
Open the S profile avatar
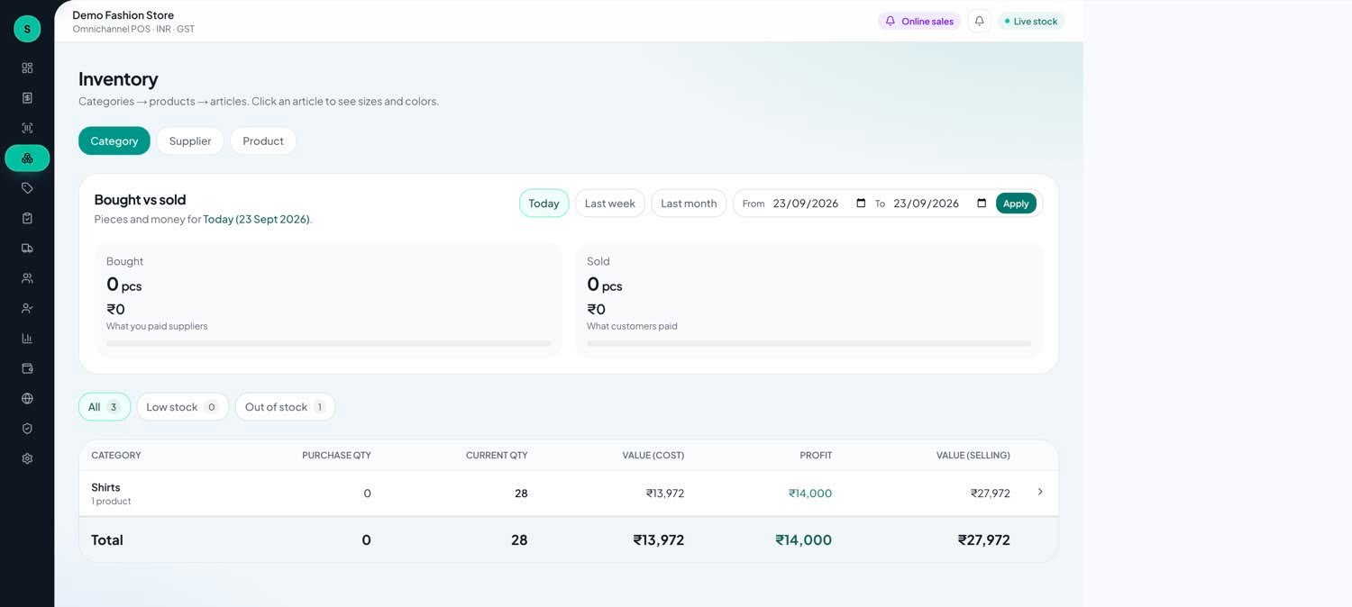27,29
